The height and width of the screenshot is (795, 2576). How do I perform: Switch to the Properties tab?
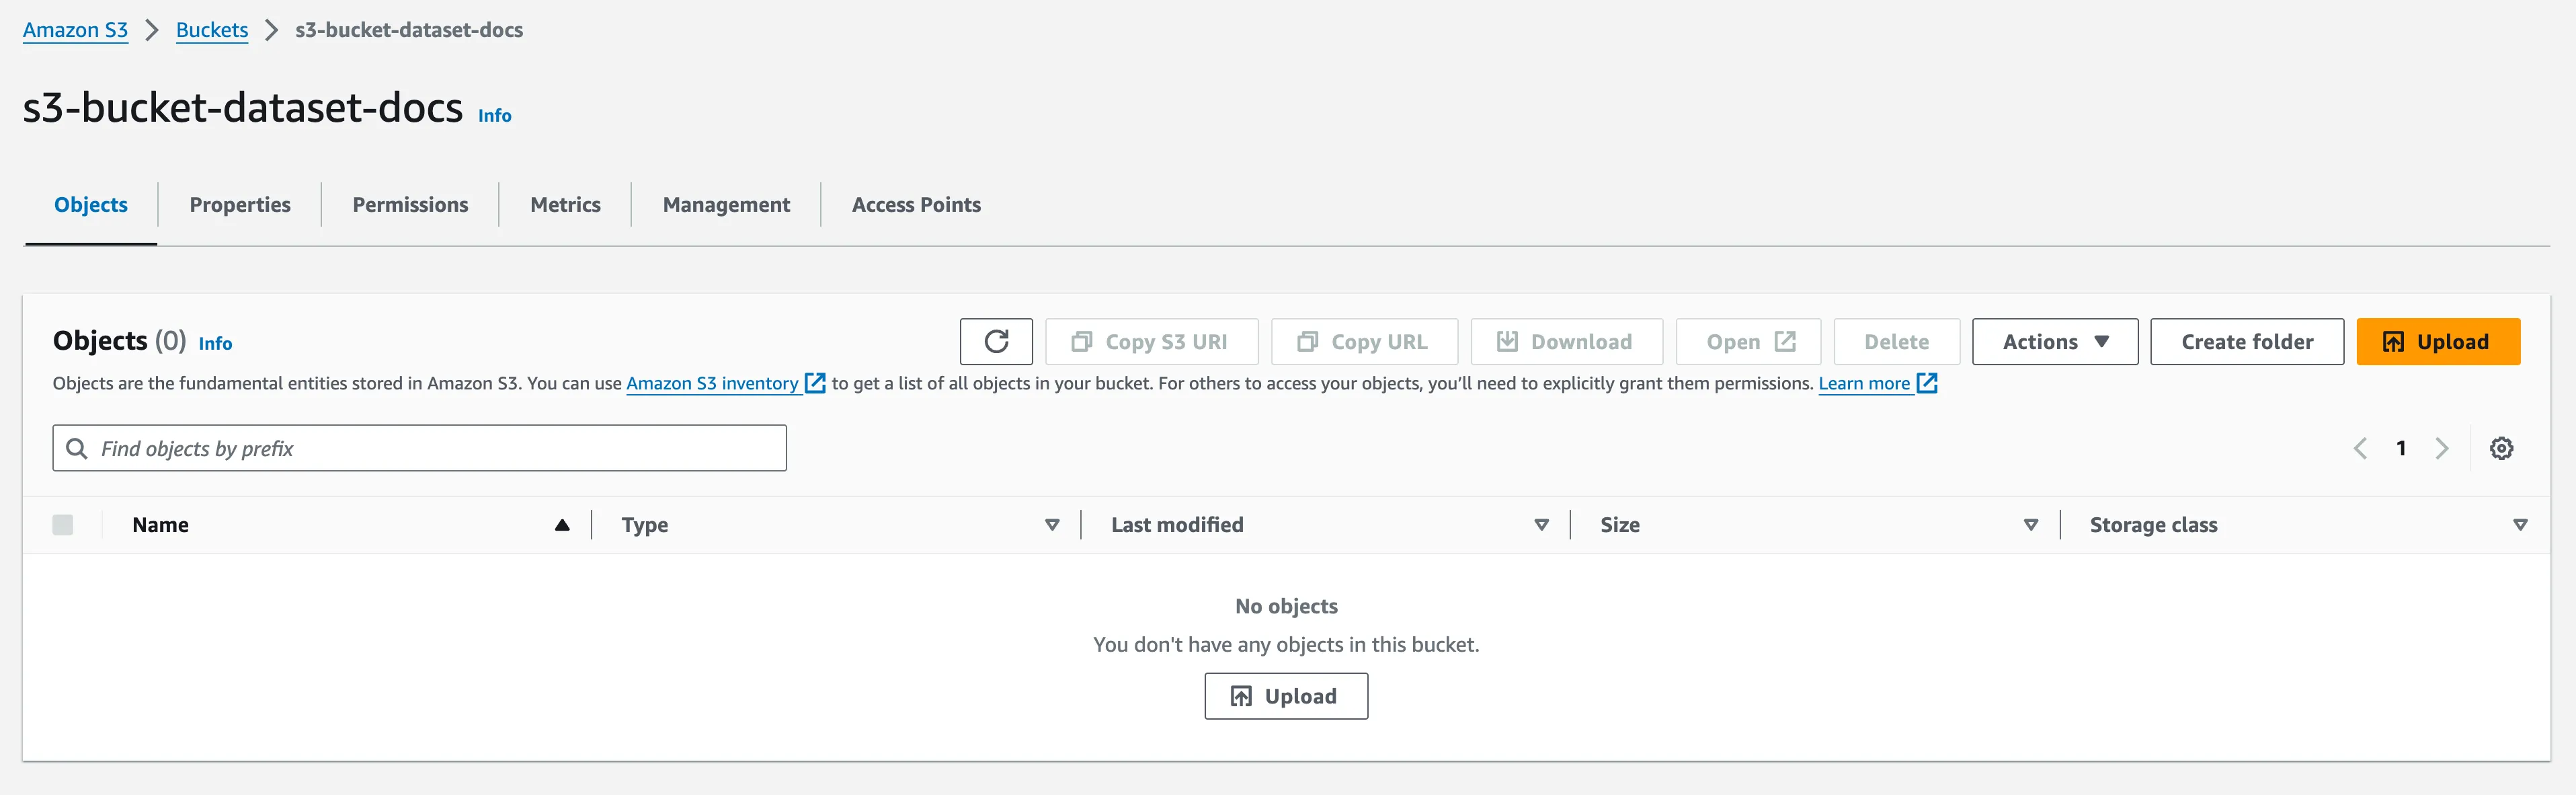click(240, 205)
